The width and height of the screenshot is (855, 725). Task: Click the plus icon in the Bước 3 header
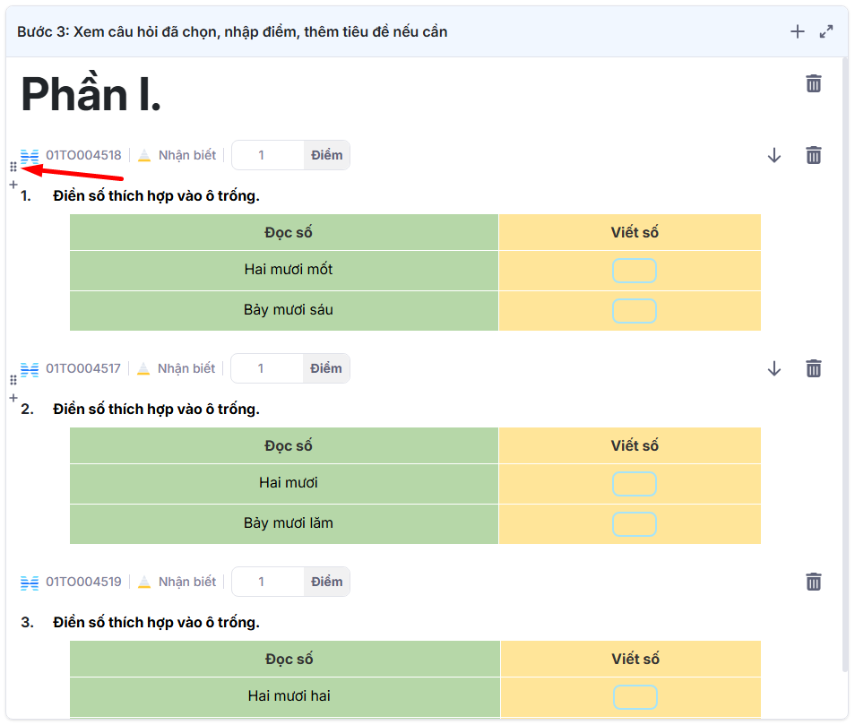[x=797, y=32]
